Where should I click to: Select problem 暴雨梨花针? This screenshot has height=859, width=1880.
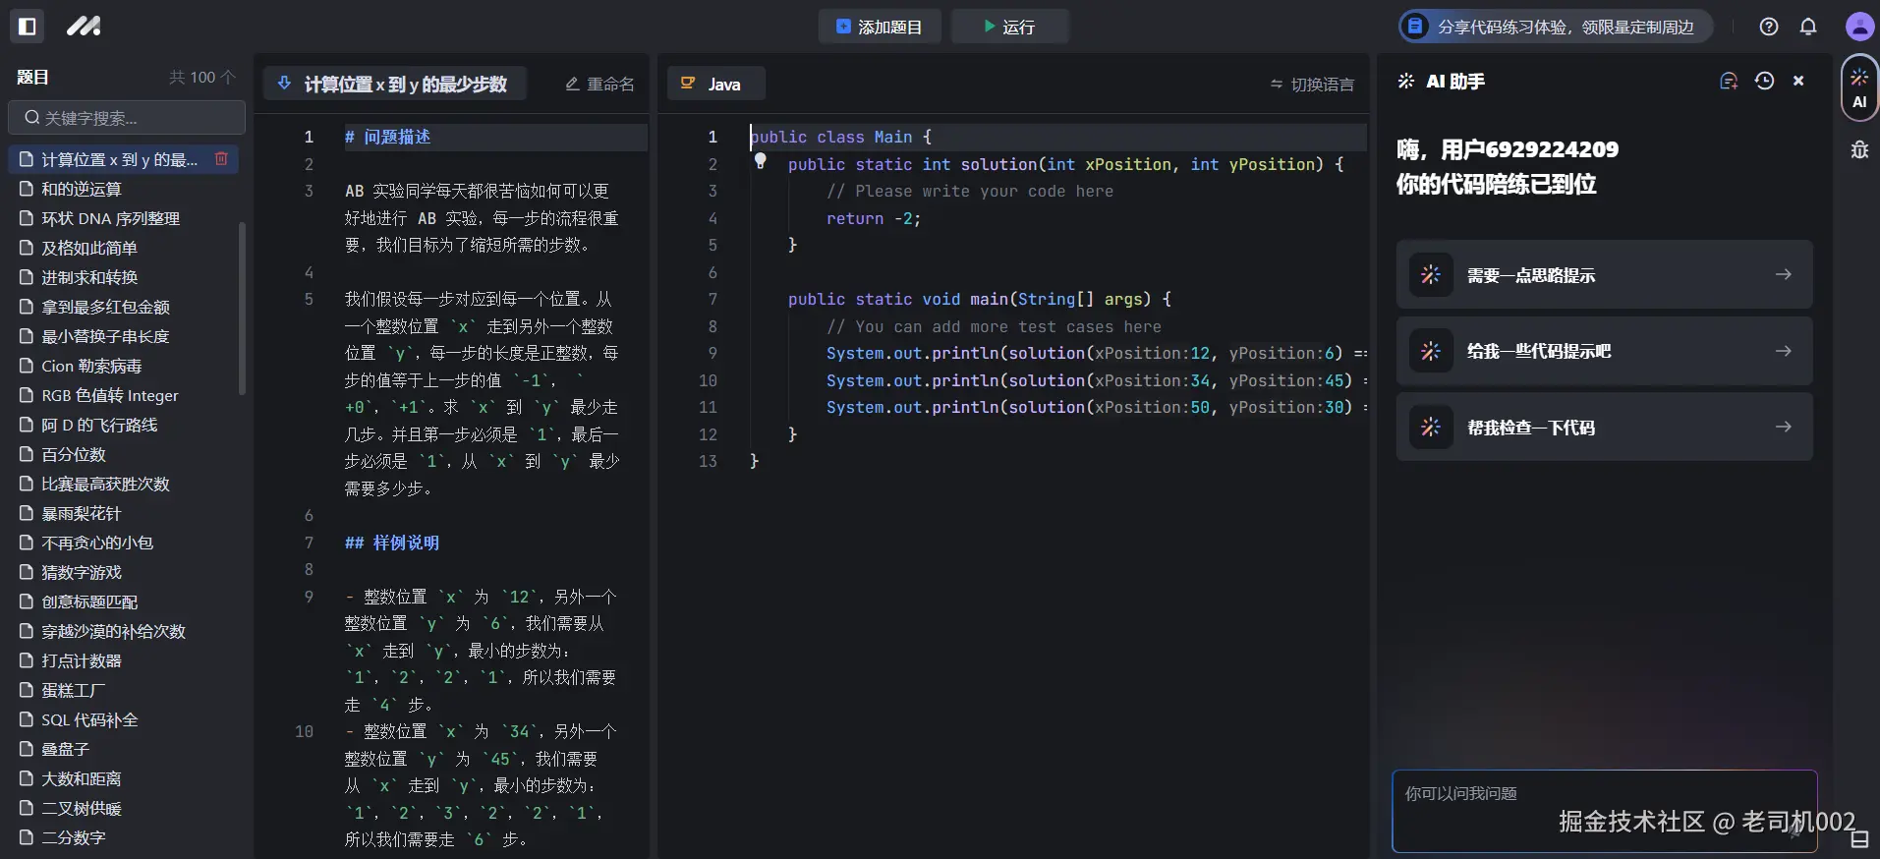tap(124, 513)
